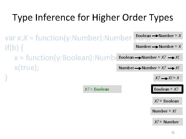
Task: Select the "Type Inference for Higher Order Types" title
Action: (x=93, y=18)
